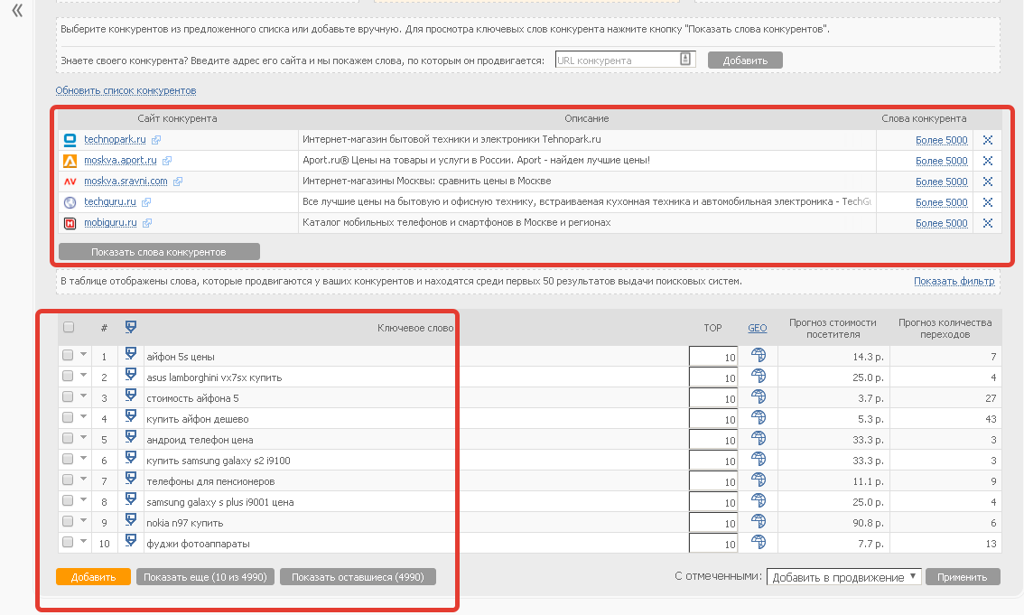Click TOP value field for андроид телефон цена
The height and width of the screenshot is (615, 1024).
[713, 440]
